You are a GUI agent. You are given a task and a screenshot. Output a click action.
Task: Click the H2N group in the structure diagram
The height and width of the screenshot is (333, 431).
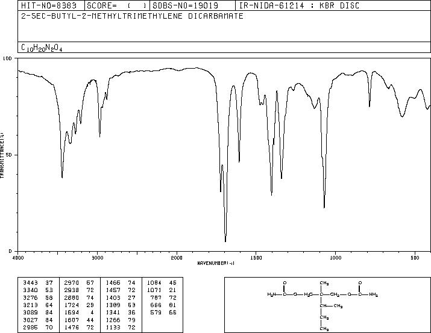(x=271, y=294)
